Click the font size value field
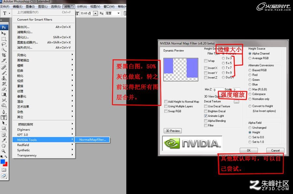293x194 pixels. pyautogui.click(x=86, y=13)
